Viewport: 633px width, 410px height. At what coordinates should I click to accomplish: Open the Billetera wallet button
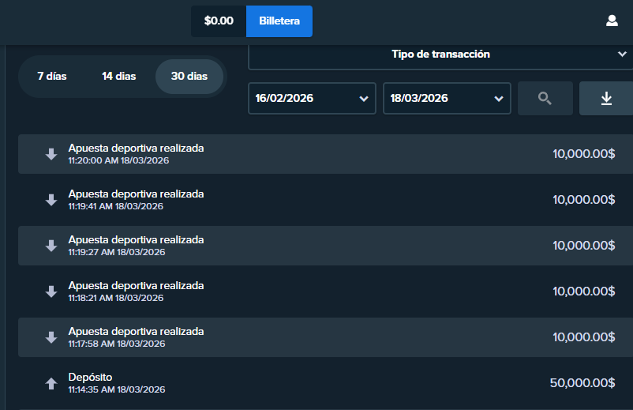coord(279,21)
